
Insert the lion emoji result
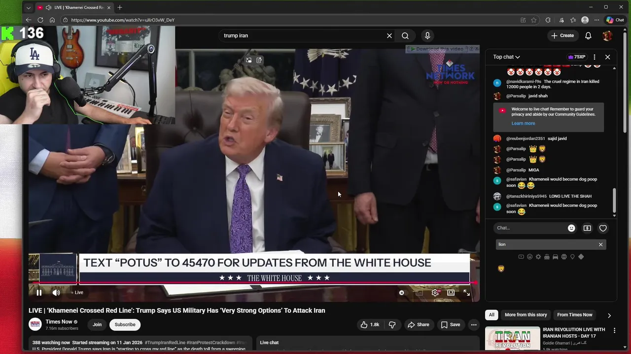501,268
